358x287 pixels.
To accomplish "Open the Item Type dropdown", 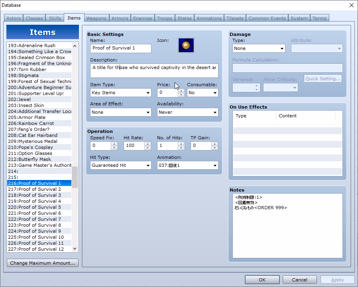I will pyautogui.click(x=120, y=93).
